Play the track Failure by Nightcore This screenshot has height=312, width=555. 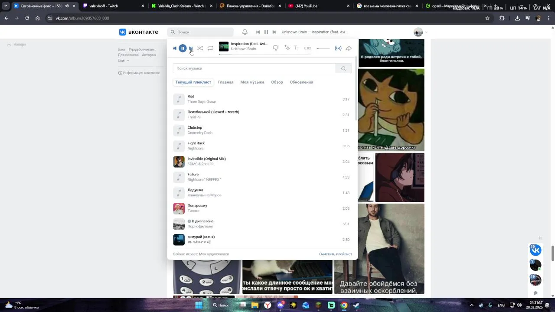[x=262, y=177]
